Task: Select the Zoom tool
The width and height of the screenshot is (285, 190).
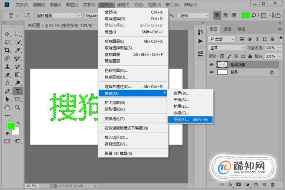Action: point(18,107)
